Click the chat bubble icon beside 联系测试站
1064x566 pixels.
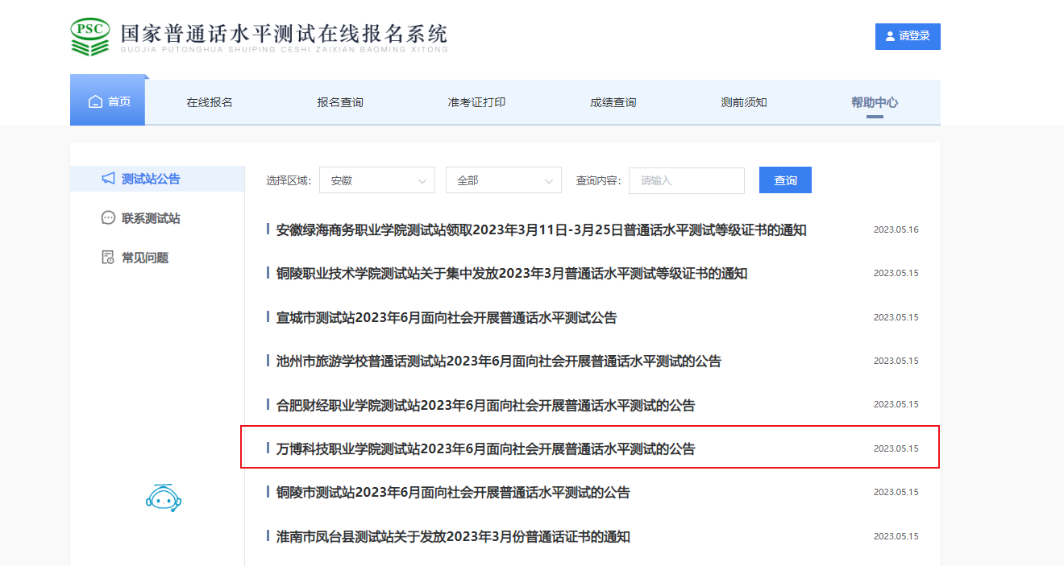(x=108, y=218)
